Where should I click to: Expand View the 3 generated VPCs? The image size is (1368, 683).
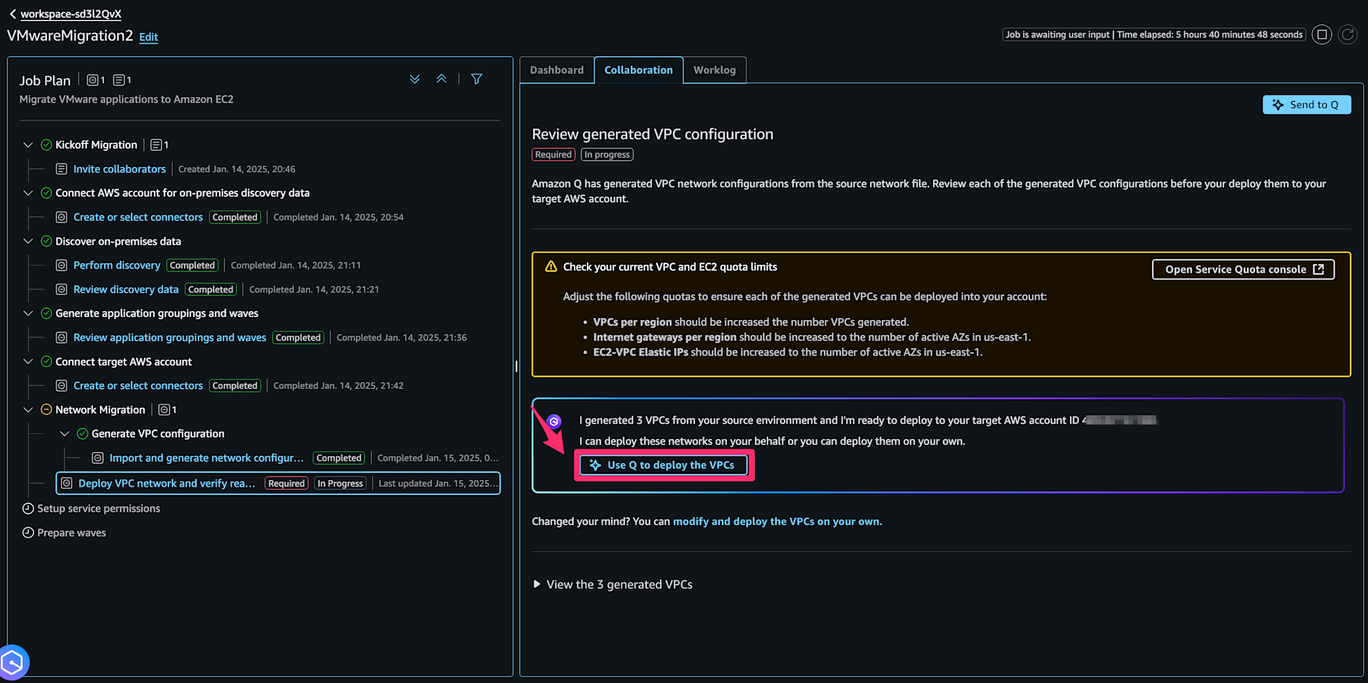pos(613,585)
